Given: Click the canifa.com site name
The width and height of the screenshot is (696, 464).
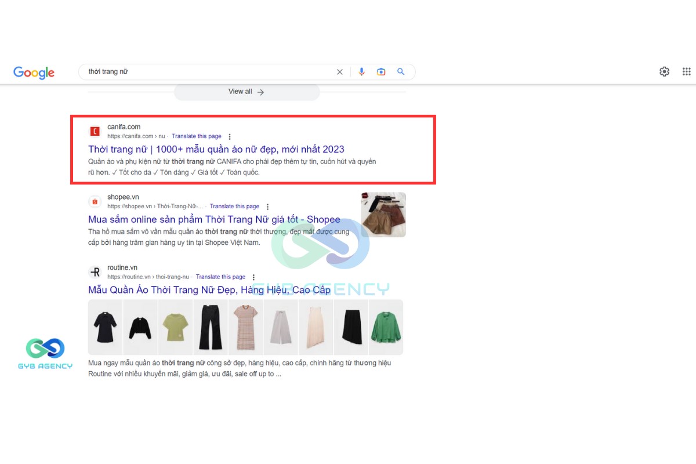Looking at the screenshot, I should click(x=124, y=126).
